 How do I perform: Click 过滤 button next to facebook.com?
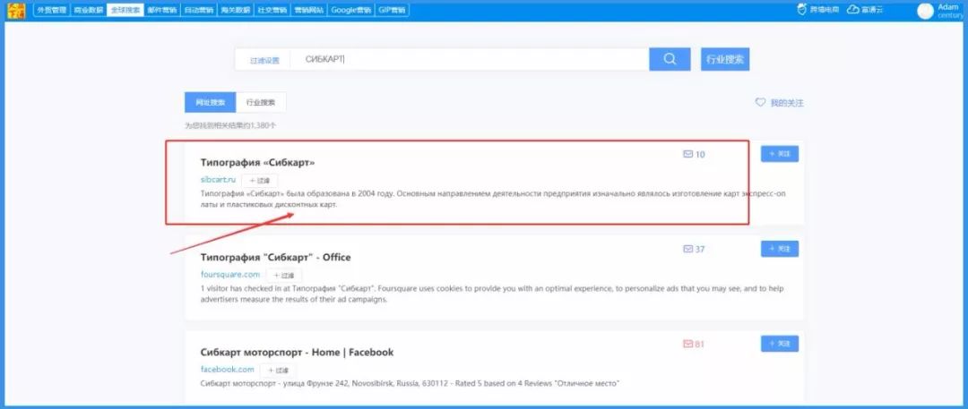click(278, 371)
